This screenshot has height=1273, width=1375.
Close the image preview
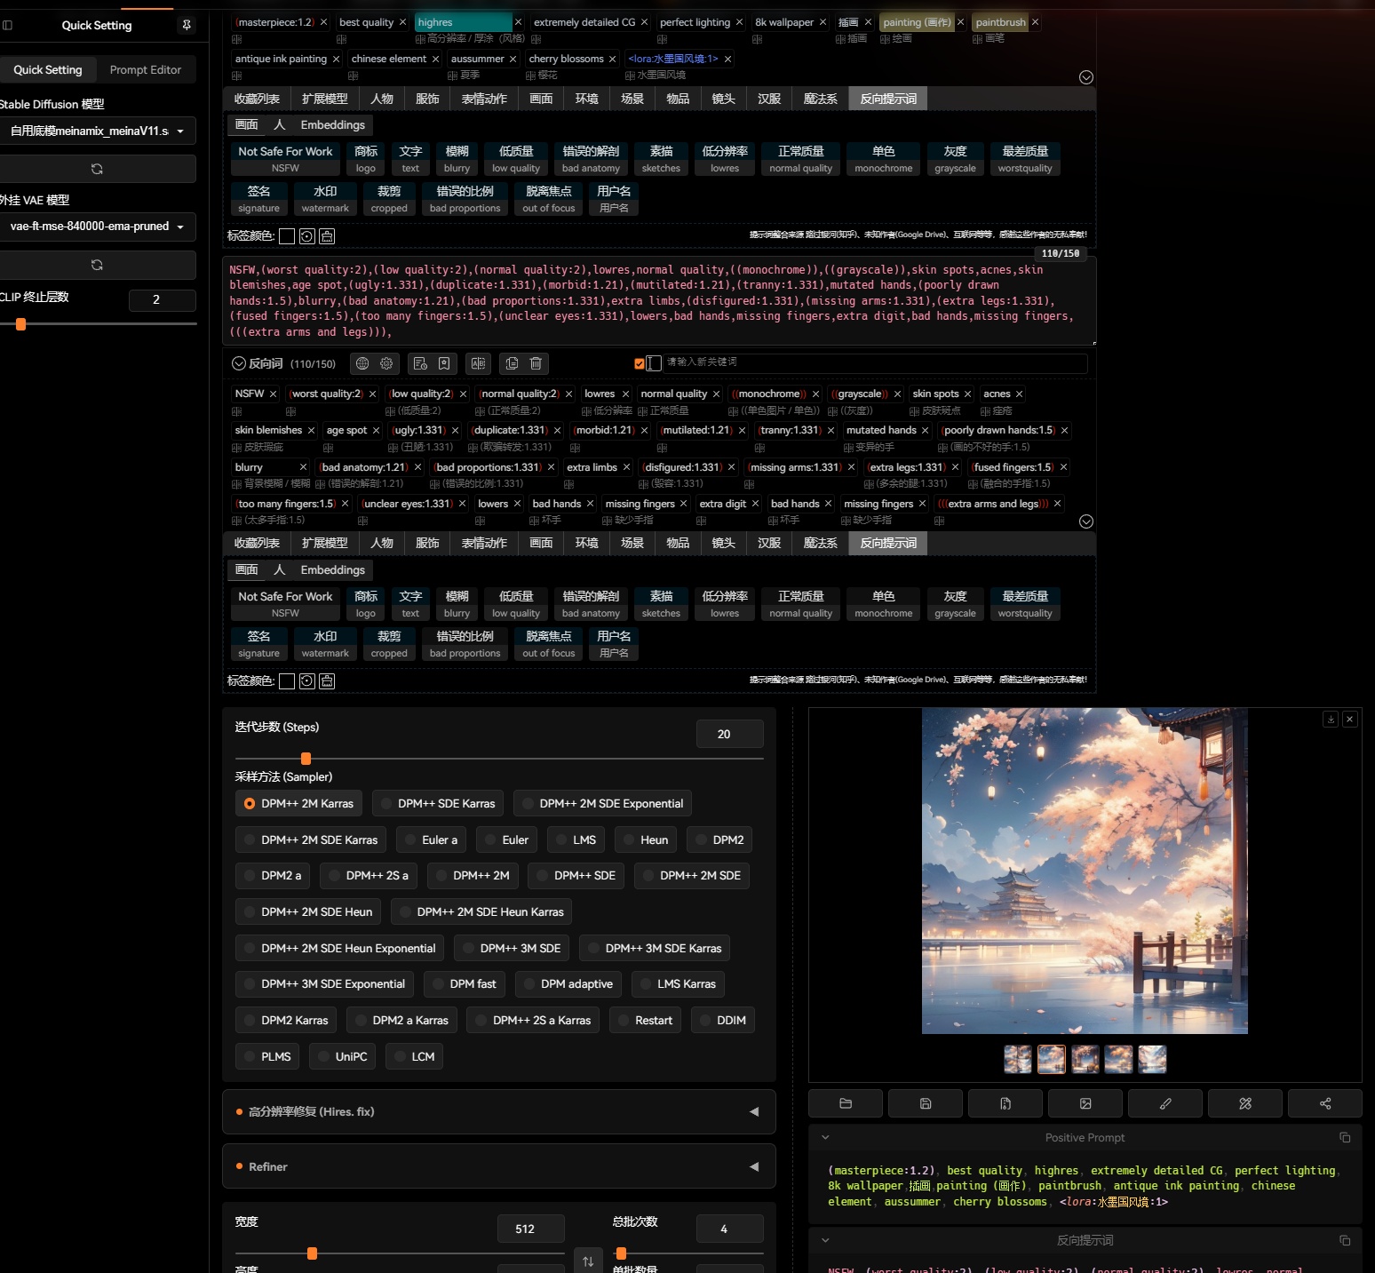click(1350, 719)
